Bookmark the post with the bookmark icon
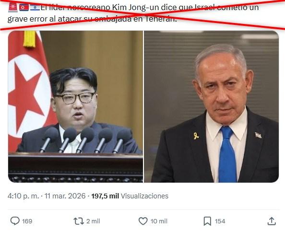Screen dimensions: 285x231 [207, 221]
